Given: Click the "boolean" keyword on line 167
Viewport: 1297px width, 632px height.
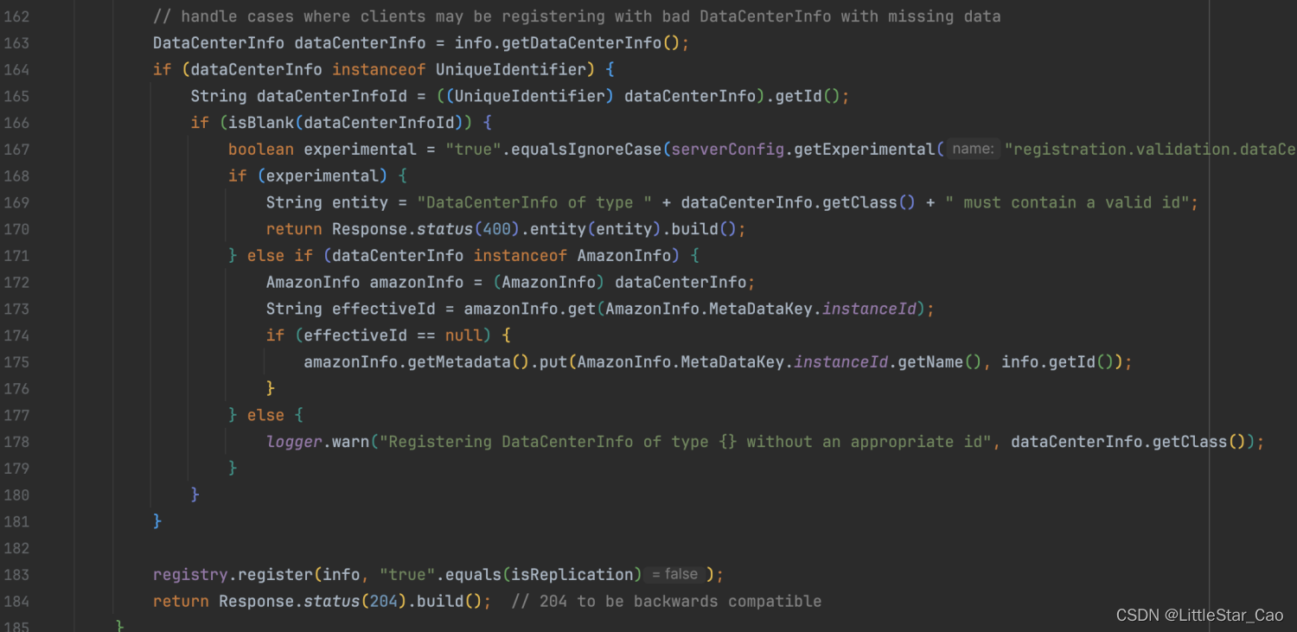Looking at the screenshot, I should click(261, 150).
